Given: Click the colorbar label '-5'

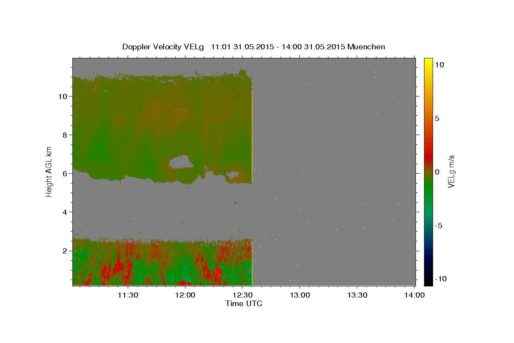Looking at the screenshot, I should (439, 226).
